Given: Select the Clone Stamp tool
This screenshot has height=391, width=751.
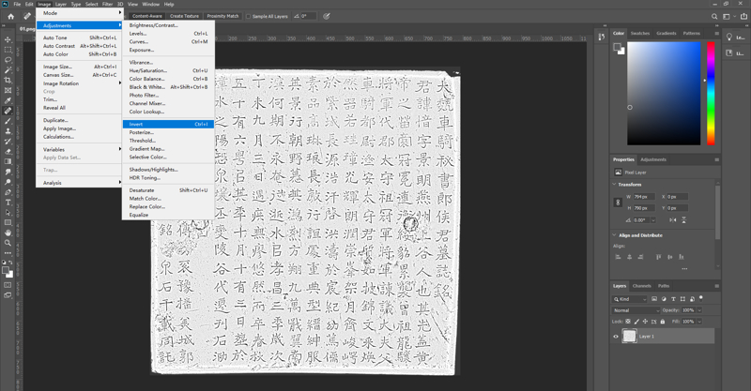Looking at the screenshot, I should (x=8, y=131).
